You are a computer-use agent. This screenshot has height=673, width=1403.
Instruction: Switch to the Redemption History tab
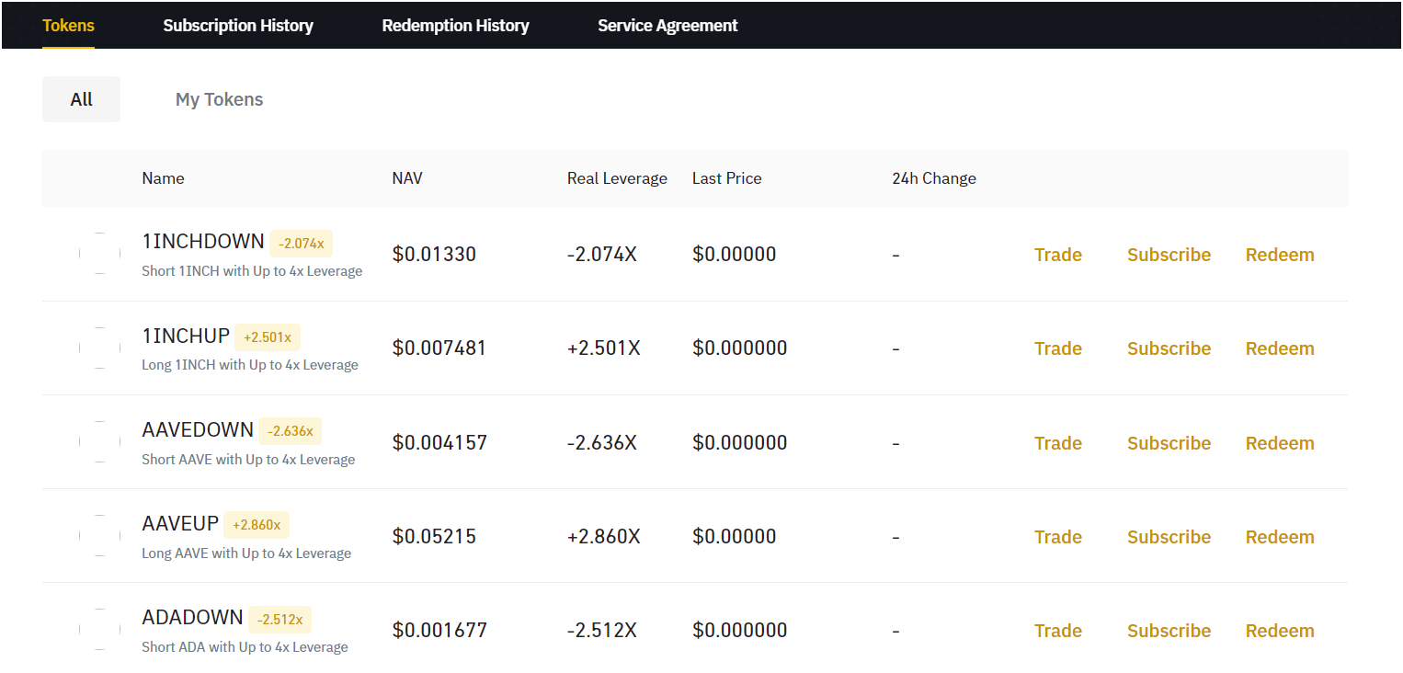coord(455,26)
